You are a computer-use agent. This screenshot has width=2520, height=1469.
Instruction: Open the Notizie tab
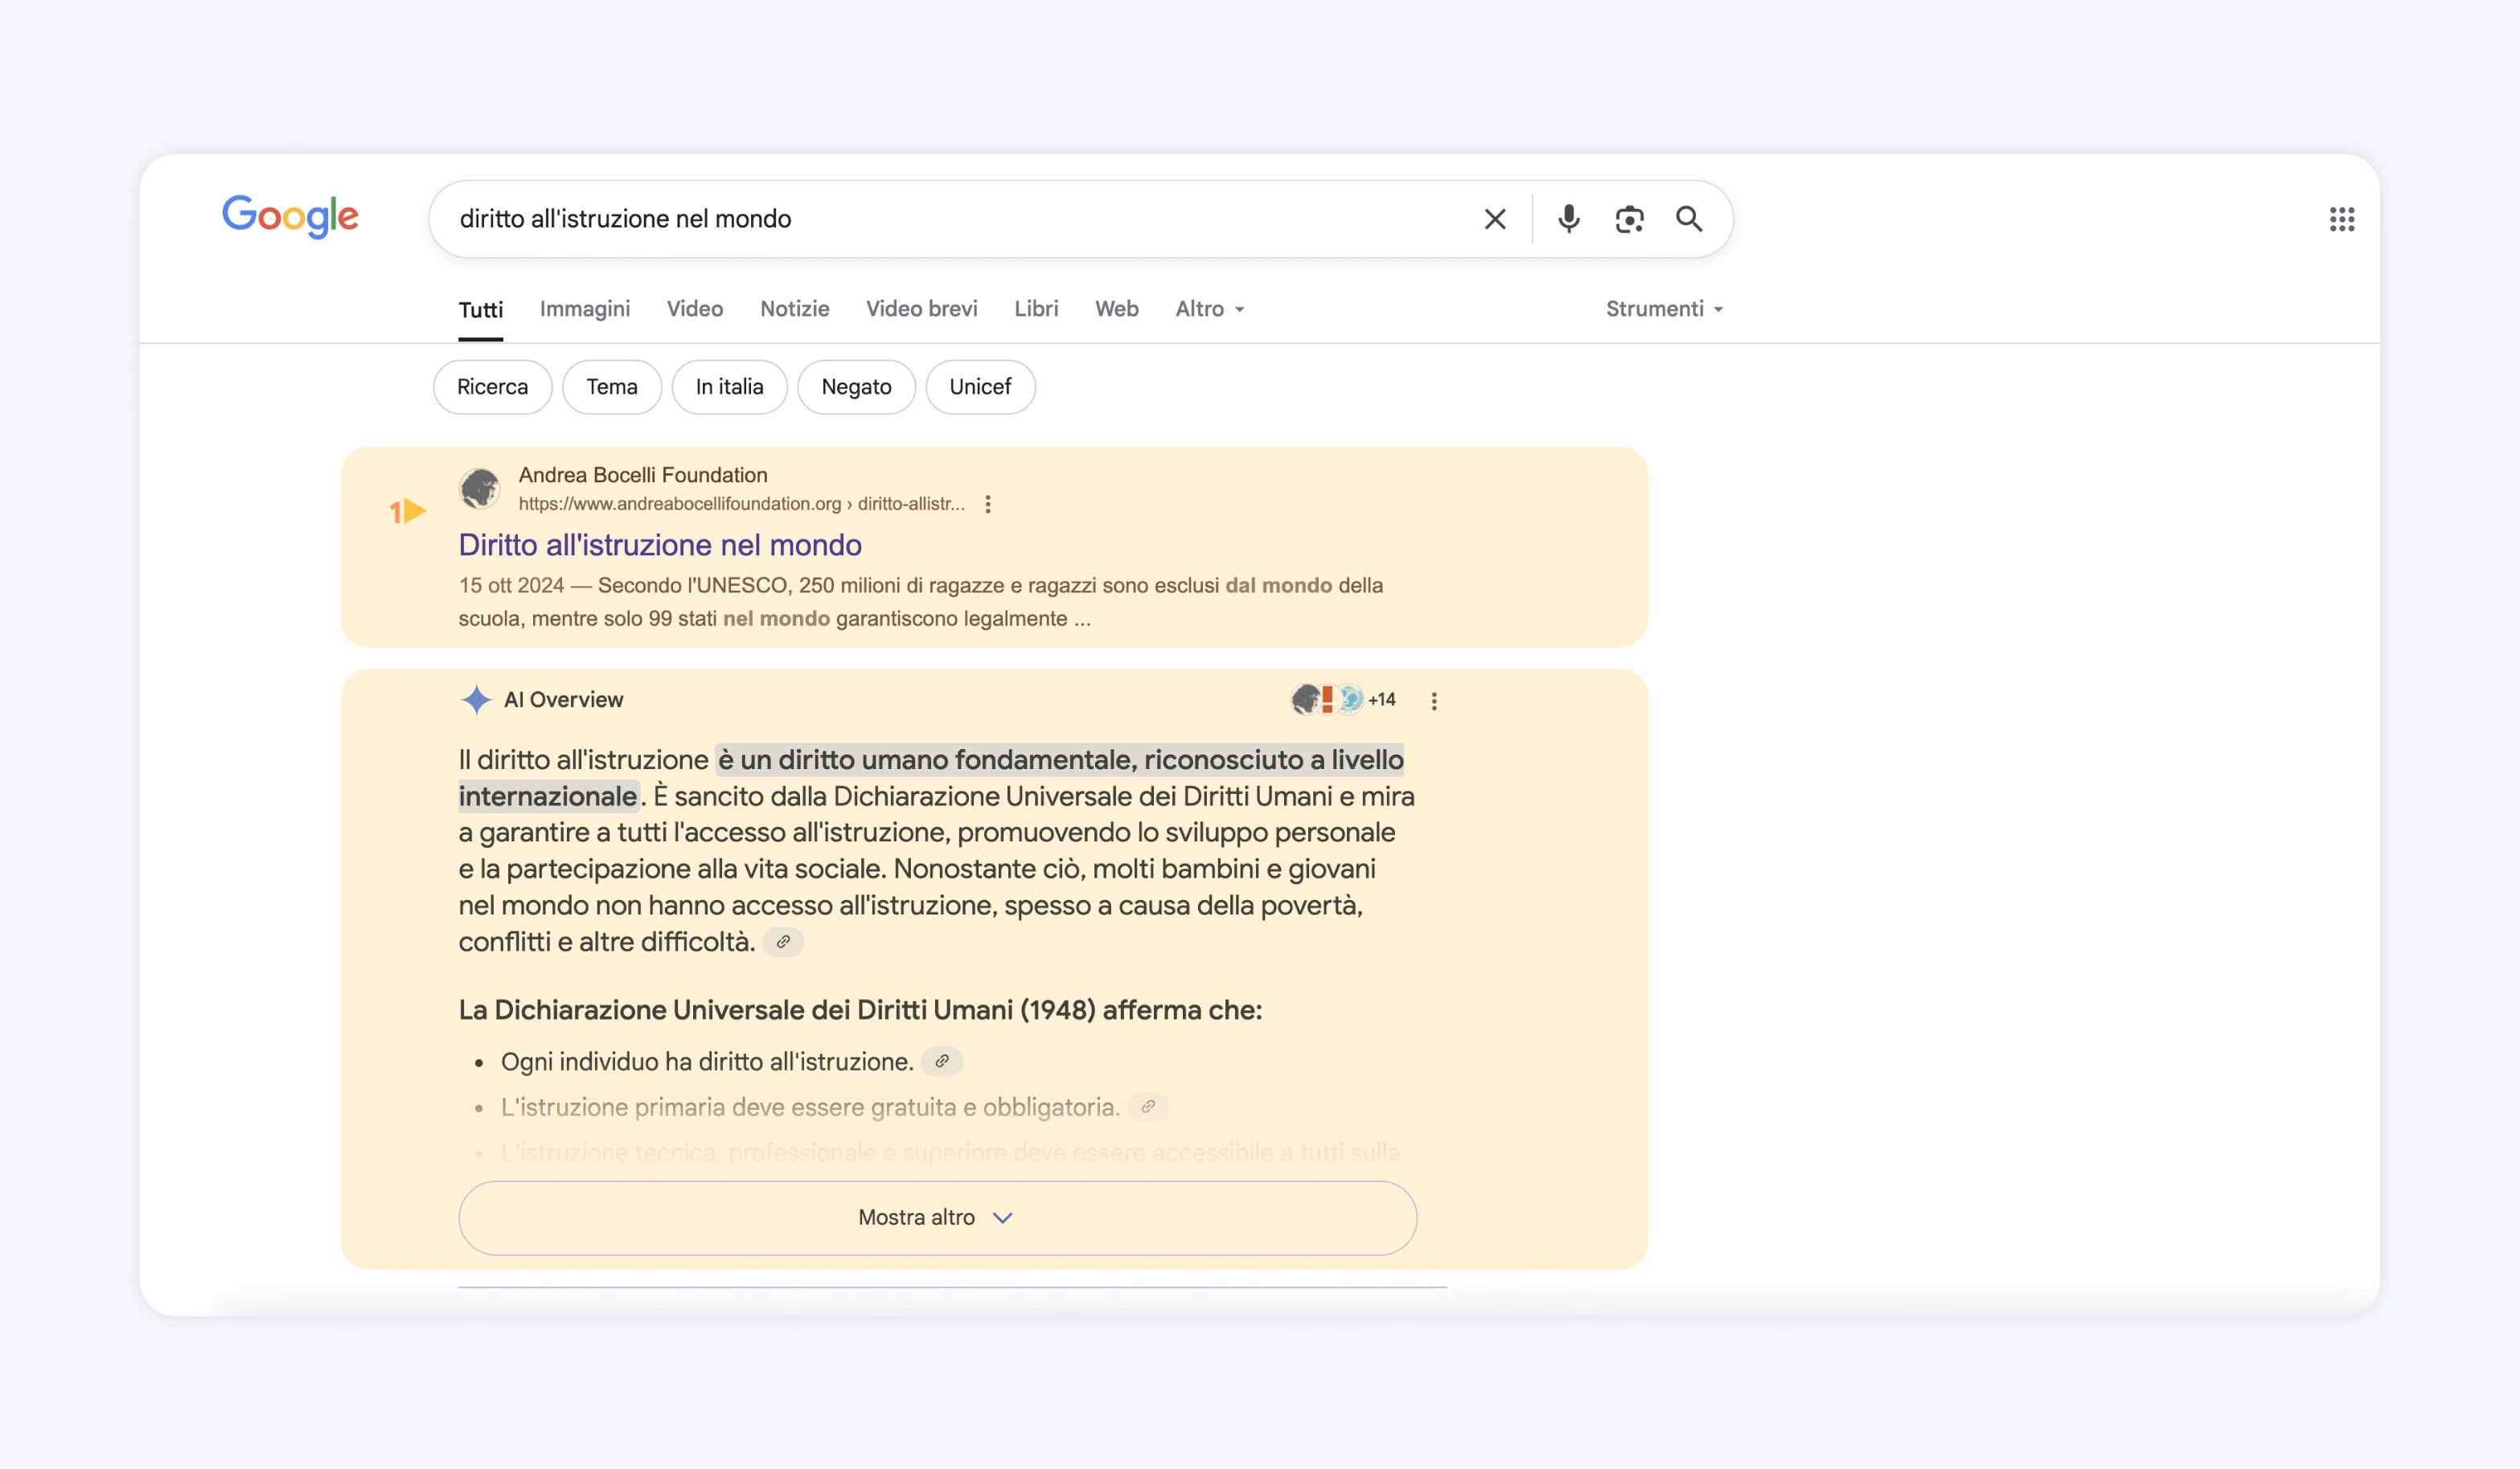click(x=795, y=309)
